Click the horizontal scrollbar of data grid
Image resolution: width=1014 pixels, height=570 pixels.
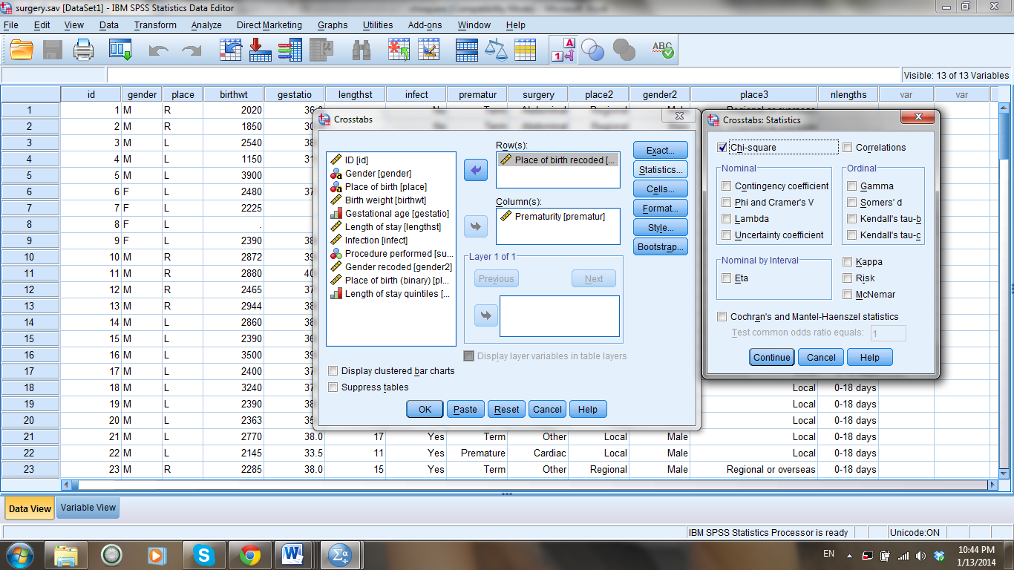point(529,485)
